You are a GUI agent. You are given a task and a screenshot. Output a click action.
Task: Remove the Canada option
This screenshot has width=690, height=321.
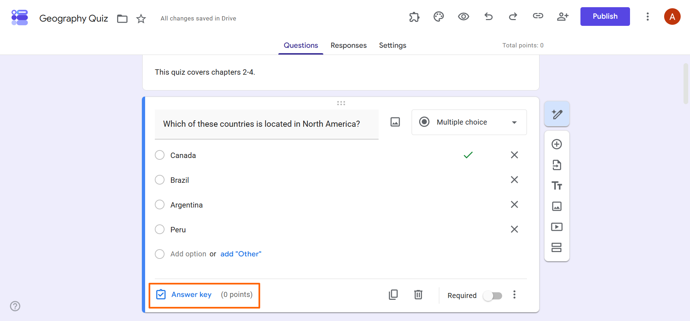514,155
